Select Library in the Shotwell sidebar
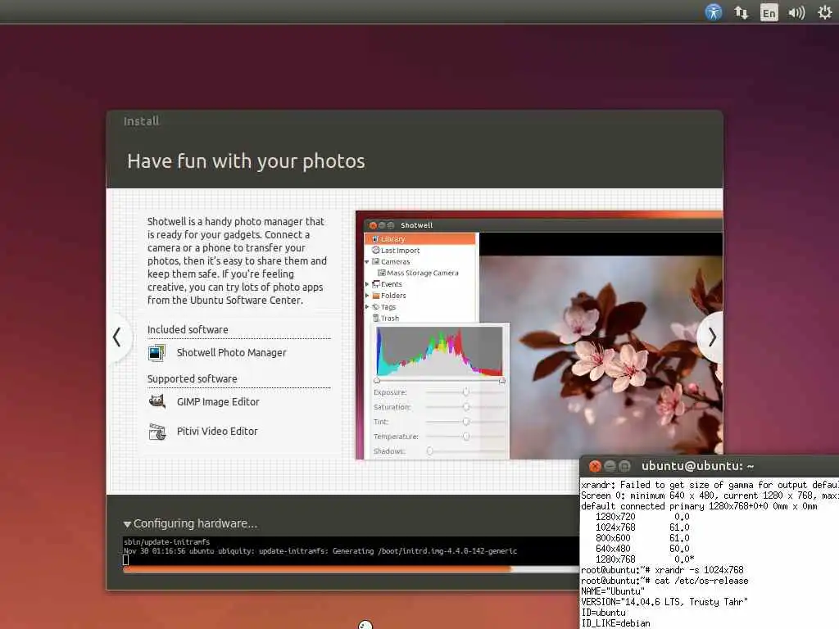 pyautogui.click(x=420, y=238)
